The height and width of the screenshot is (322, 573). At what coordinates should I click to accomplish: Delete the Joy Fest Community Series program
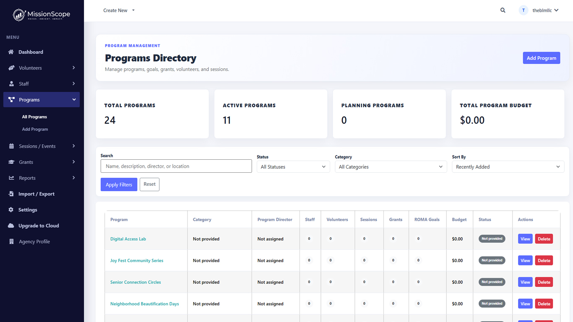tap(544, 260)
